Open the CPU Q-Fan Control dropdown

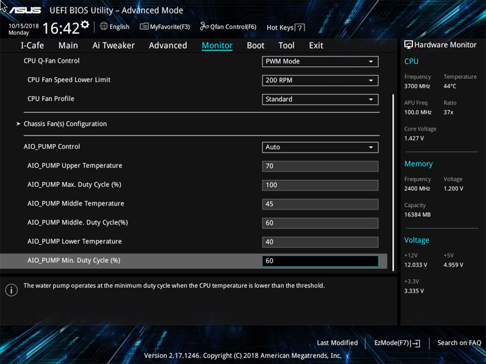click(320, 61)
